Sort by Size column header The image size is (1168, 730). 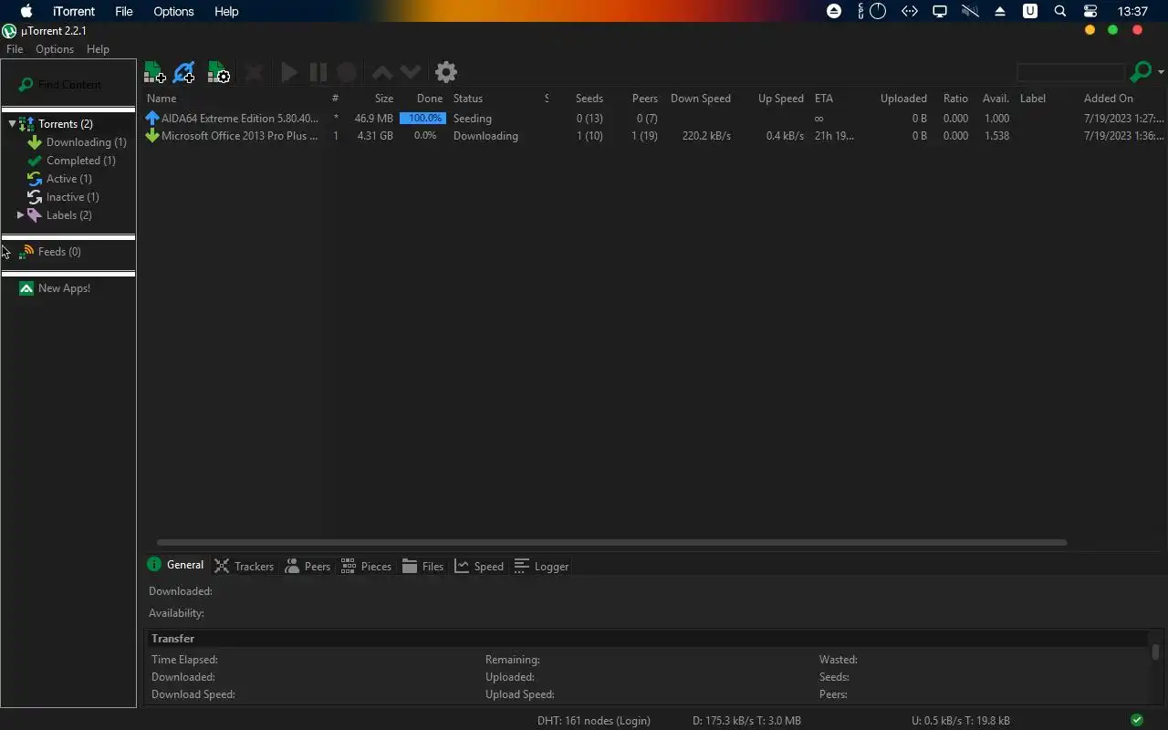tap(384, 99)
